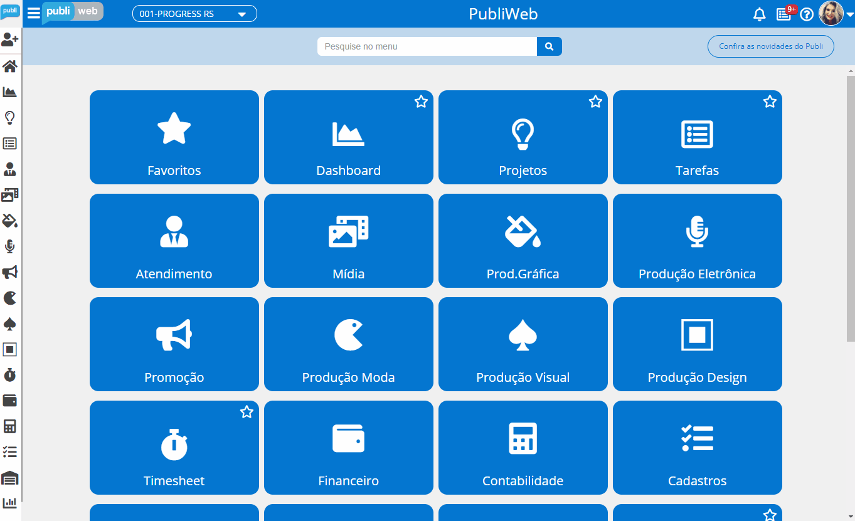
Task: Click the user profile avatar photo
Action: (x=831, y=13)
